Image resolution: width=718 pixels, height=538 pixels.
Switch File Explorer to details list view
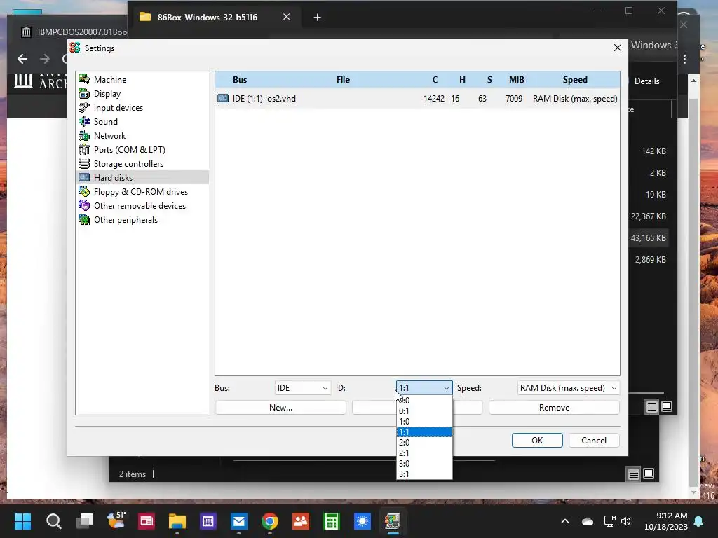[x=651, y=406]
